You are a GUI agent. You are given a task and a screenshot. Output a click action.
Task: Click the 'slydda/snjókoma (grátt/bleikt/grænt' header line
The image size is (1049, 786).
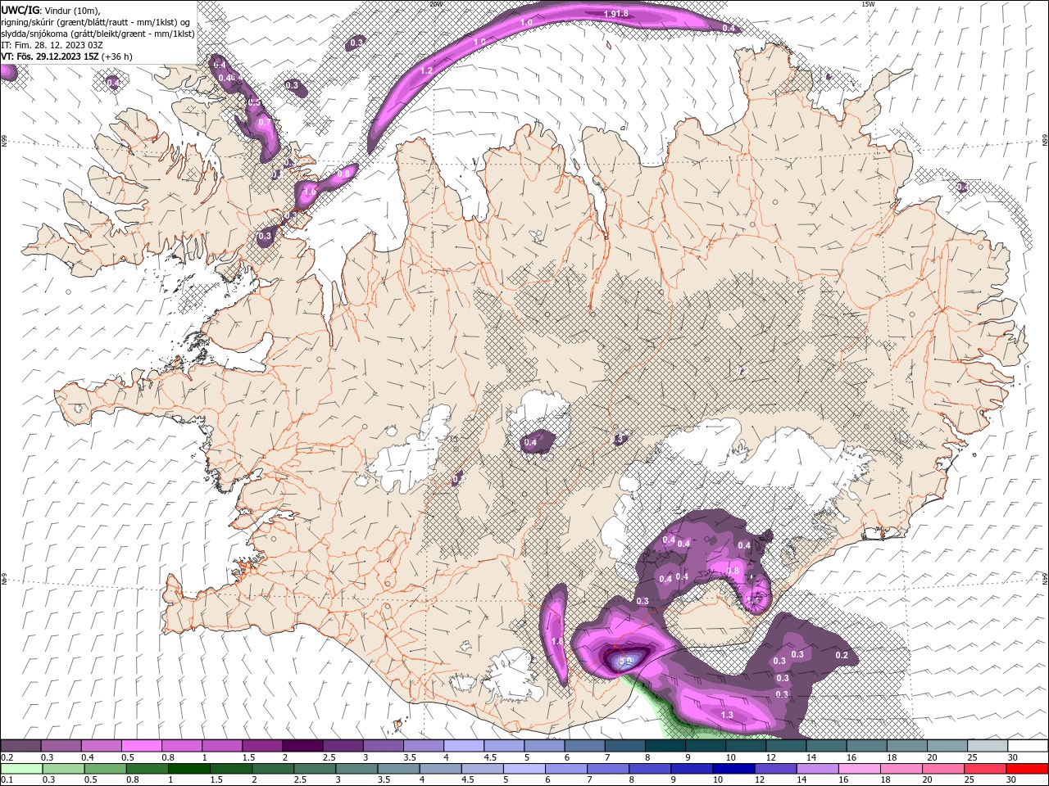coord(98,34)
